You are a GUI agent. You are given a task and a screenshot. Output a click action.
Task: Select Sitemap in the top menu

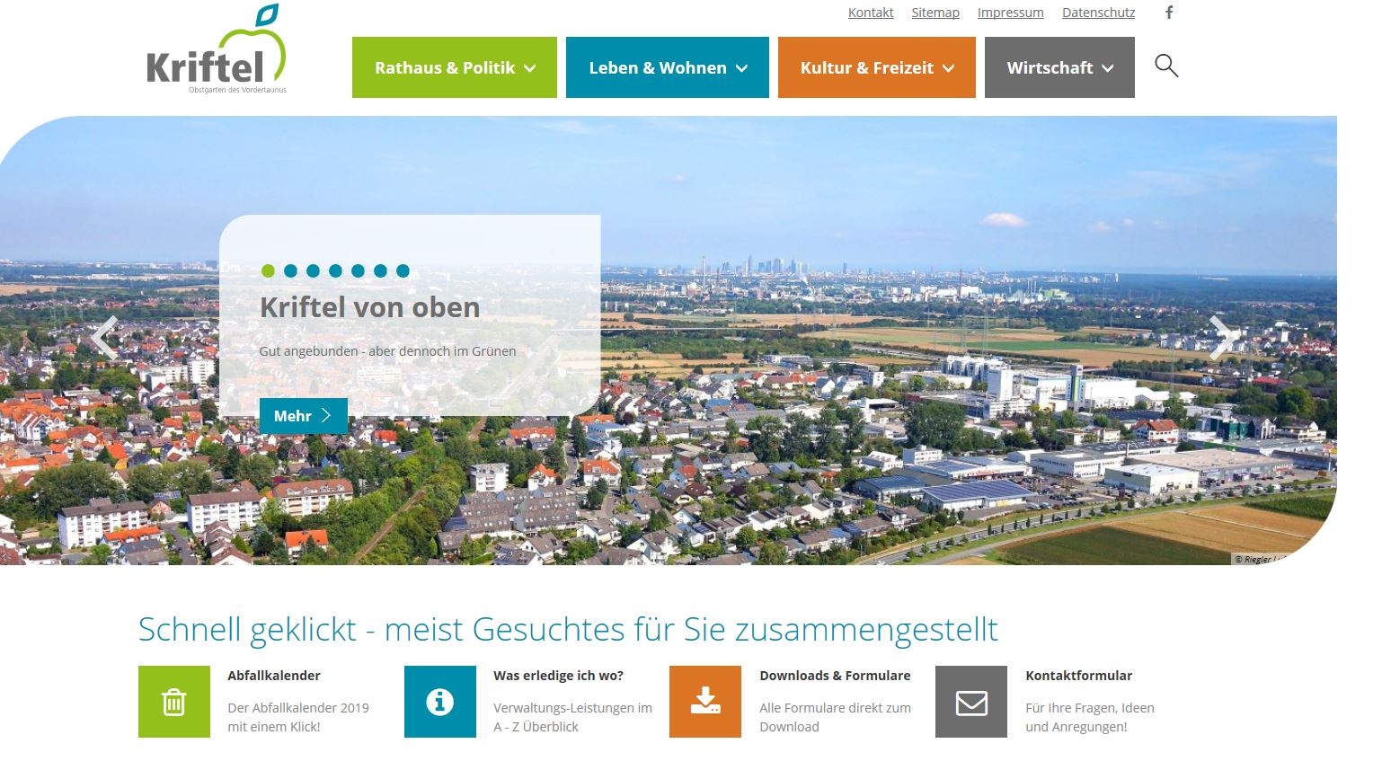click(x=935, y=12)
